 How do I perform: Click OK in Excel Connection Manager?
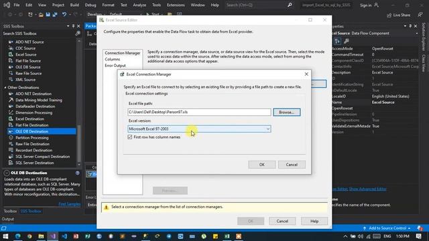pos(262,165)
